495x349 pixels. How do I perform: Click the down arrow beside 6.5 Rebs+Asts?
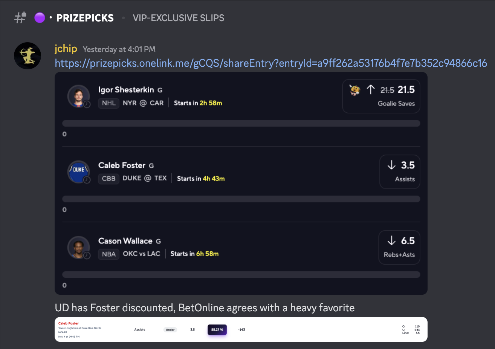tap(391, 240)
